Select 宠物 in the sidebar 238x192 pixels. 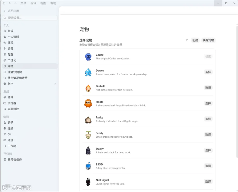[x=30, y=66]
